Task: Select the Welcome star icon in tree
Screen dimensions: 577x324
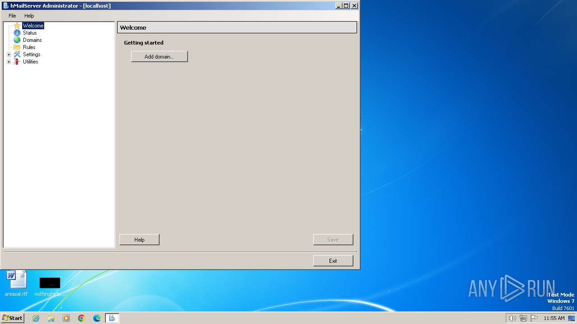Action: point(17,26)
